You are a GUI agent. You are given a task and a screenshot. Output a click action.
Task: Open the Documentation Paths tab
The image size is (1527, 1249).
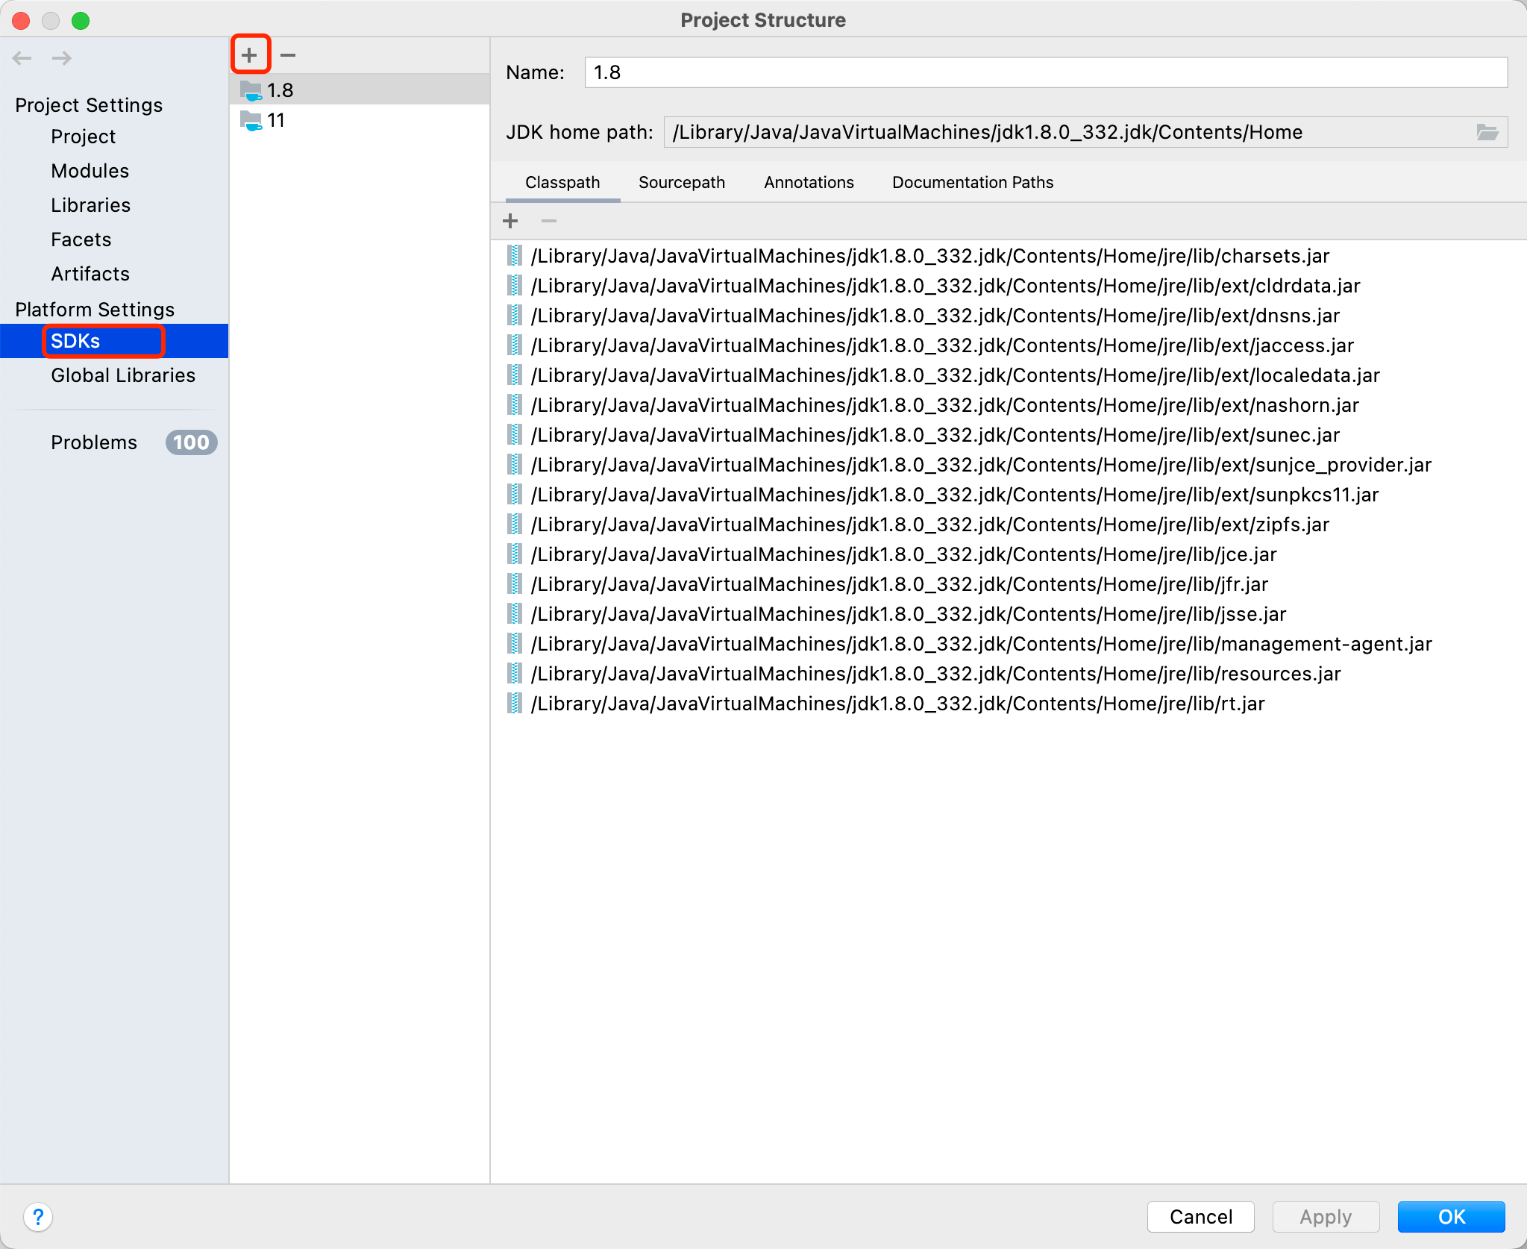pos(972,182)
